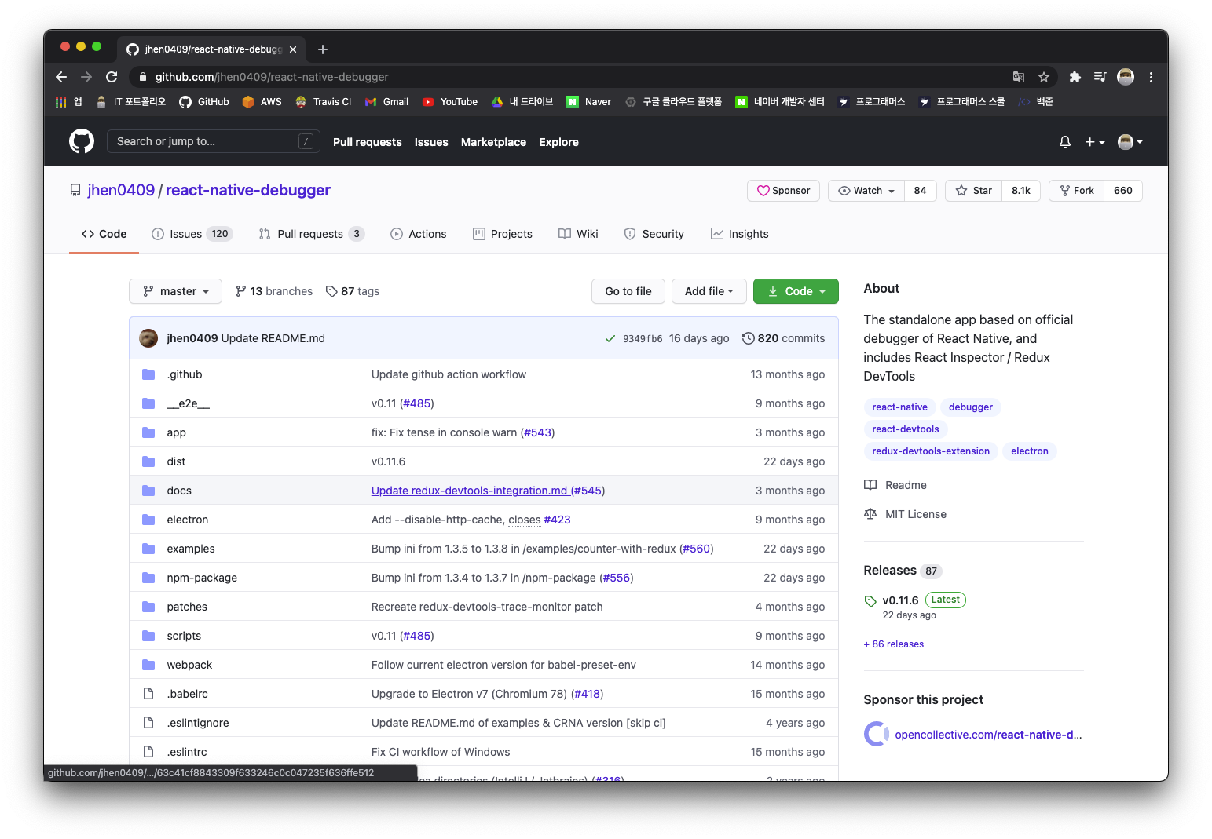The width and height of the screenshot is (1212, 839).
Task: Open Chrome profile avatar
Action: (1126, 77)
